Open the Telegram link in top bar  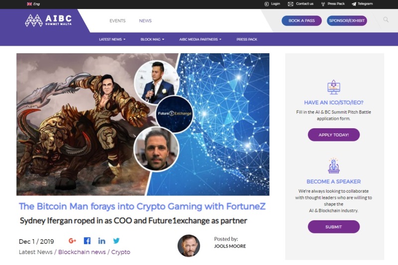click(x=362, y=4)
